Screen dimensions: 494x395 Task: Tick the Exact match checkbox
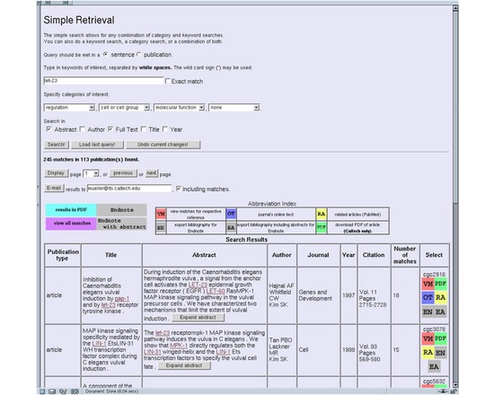(168, 81)
